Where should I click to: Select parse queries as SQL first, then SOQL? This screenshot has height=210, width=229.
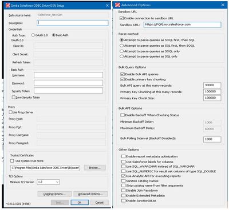tap(121, 46)
